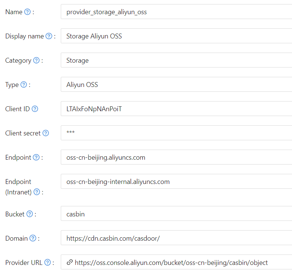Click the help icon next to Name
Viewport: 292px width, 272px height.
27,12
